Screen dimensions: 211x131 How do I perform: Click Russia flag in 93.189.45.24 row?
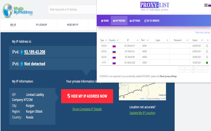(114, 52)
